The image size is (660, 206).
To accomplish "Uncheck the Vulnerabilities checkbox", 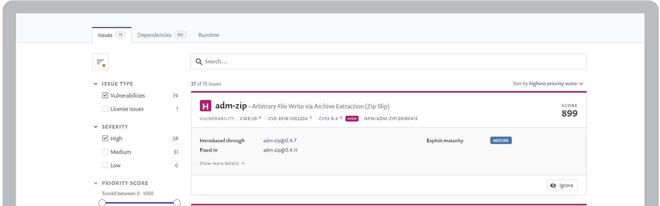I will [x=105, y=95].
